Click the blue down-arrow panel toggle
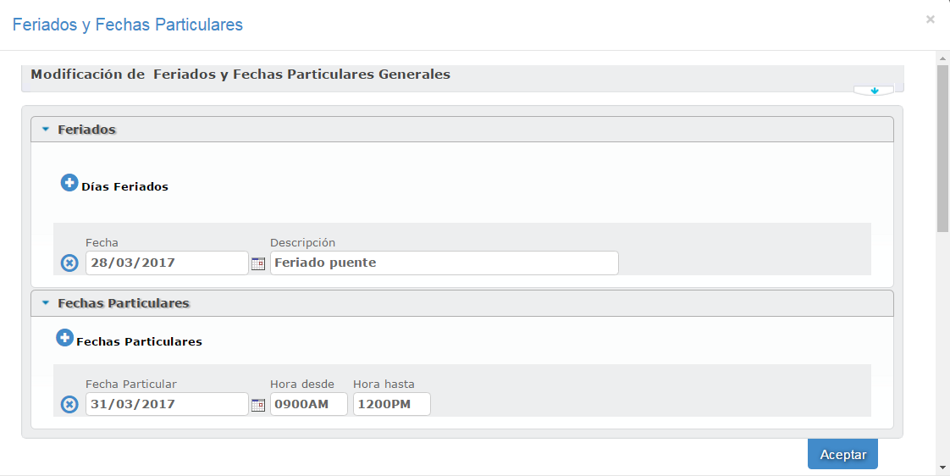 [875, 90]
